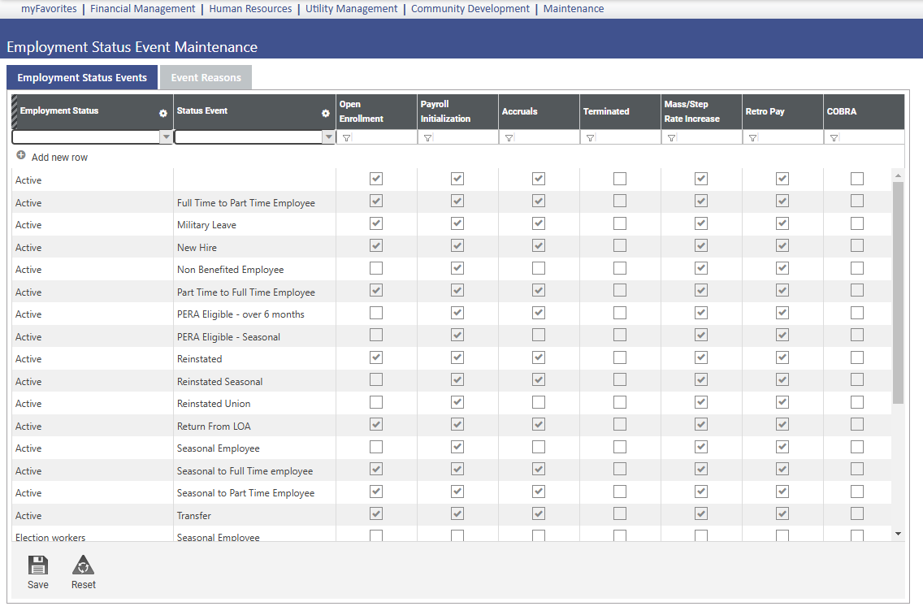The height and width of the screenshot is (615, 923).
Task: Sort by Payroll Initialization column header
Action: pos(445,111)
